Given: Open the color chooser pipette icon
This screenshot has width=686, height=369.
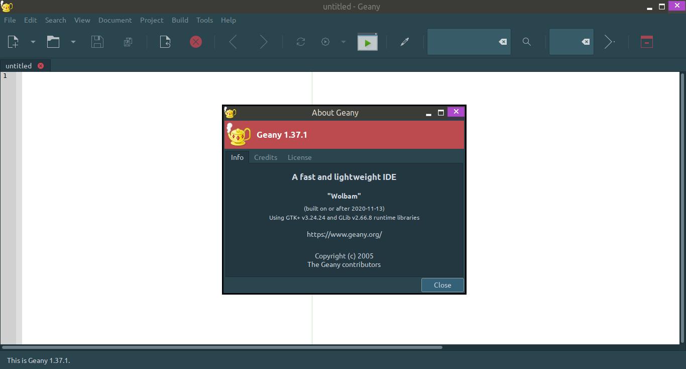Looking at the screenshot, I should pos(405,42).
